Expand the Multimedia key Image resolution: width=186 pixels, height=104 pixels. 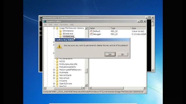click(54, 73)
